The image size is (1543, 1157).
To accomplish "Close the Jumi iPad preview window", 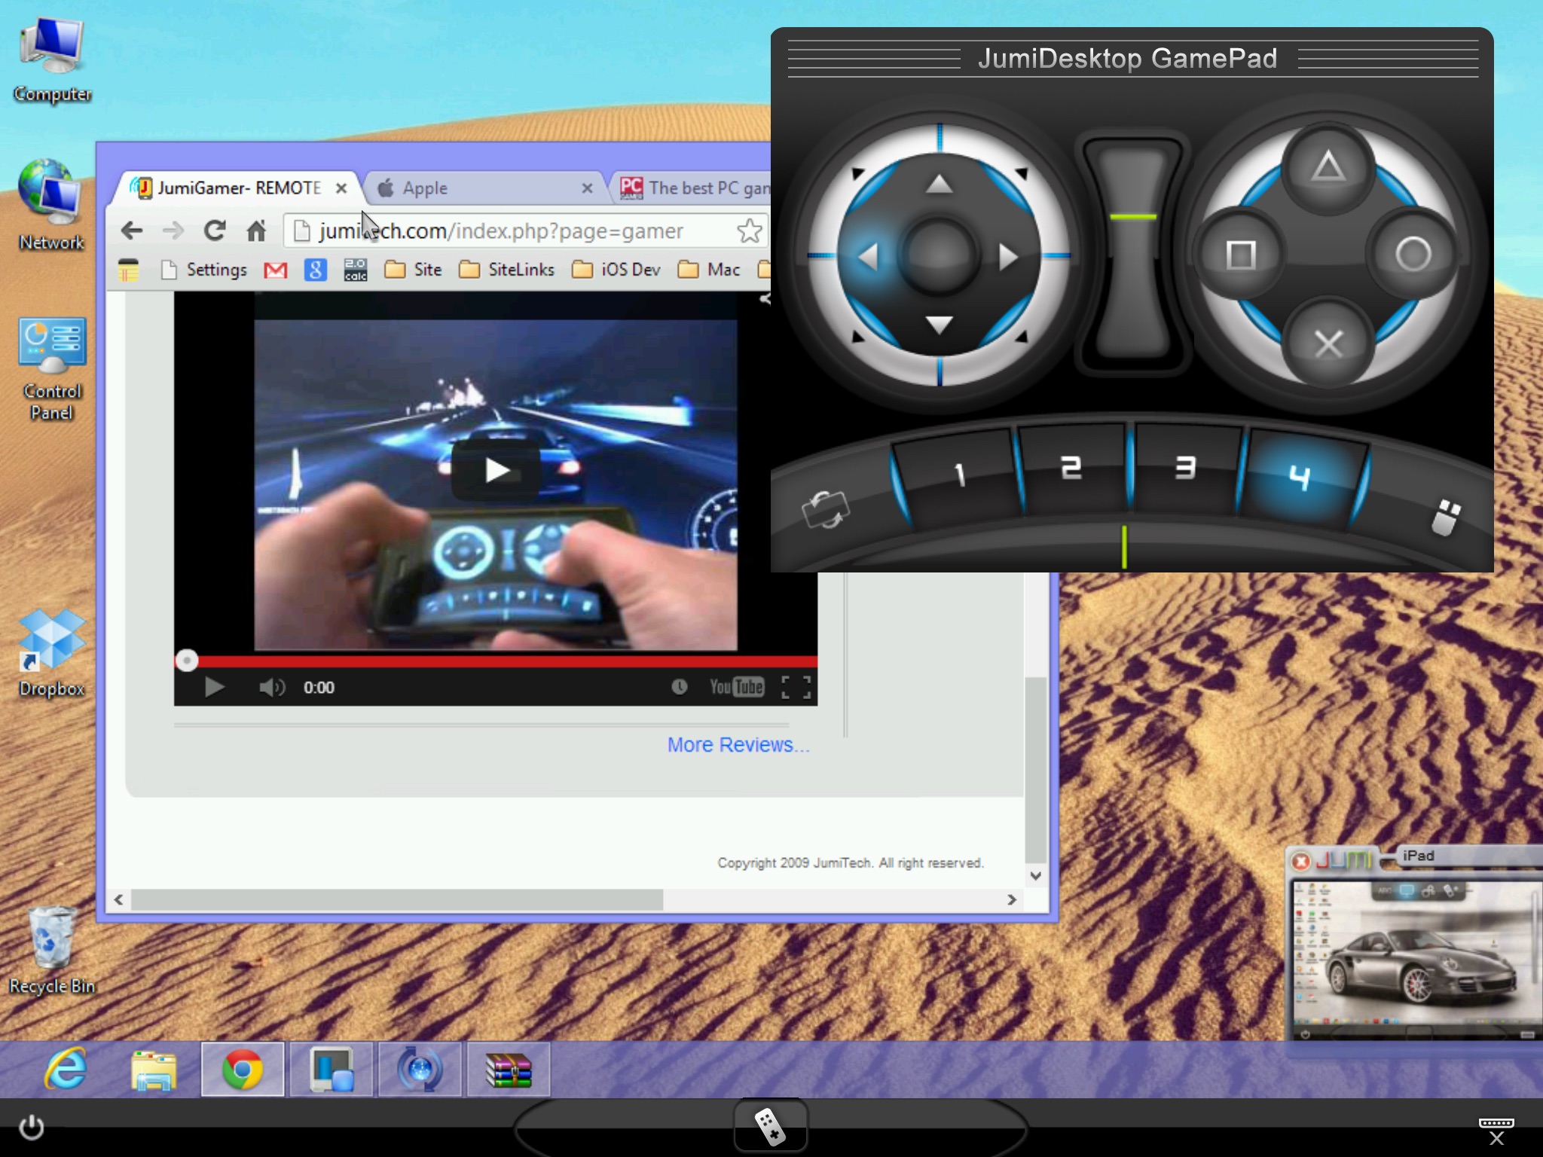I will (x=1300, y=860).
